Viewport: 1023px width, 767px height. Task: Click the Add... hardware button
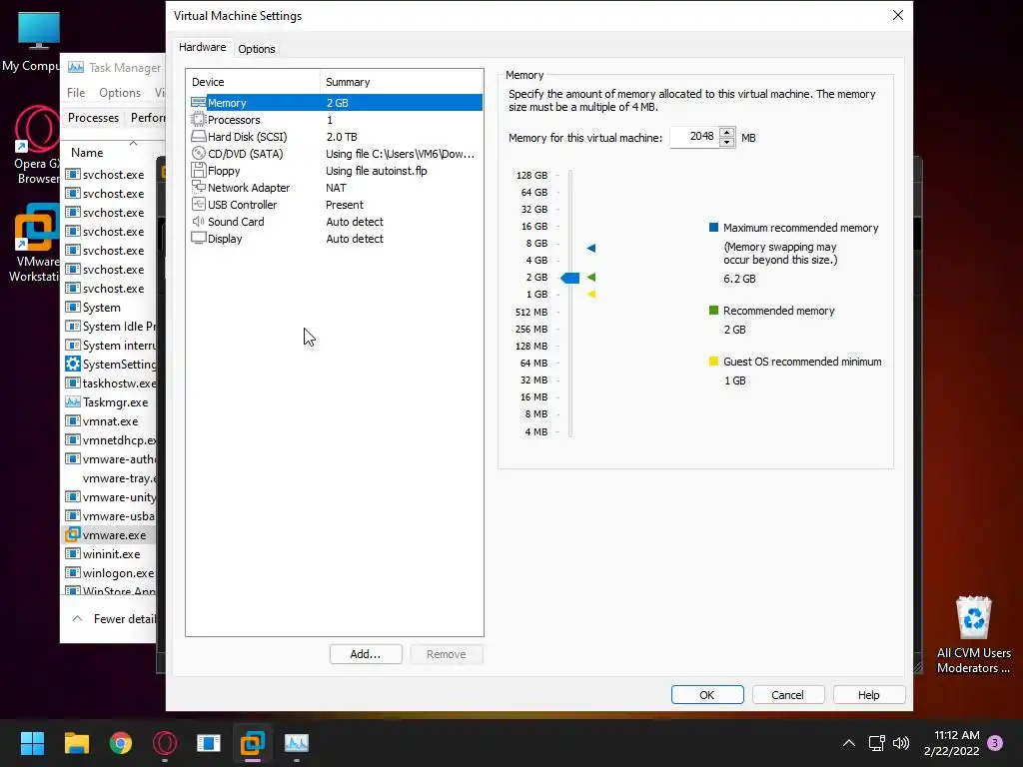click(366, 654)
